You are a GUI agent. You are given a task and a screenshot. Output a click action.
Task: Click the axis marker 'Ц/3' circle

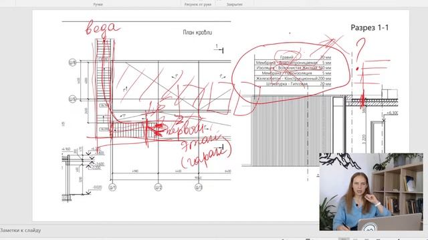[199, 187]
